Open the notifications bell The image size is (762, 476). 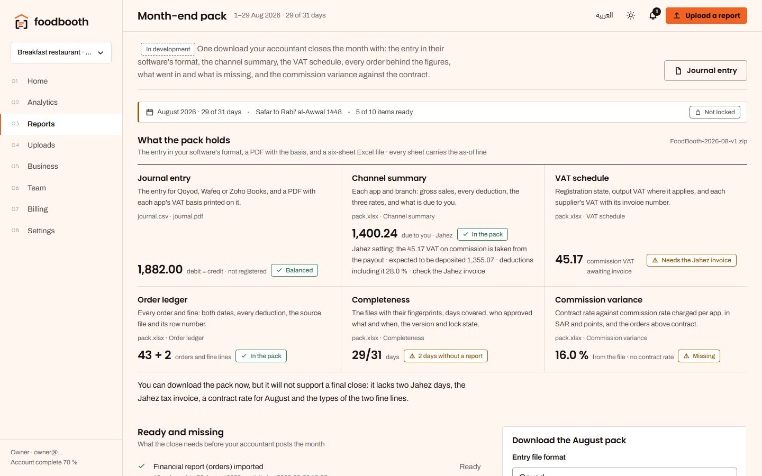pos(653,15)
